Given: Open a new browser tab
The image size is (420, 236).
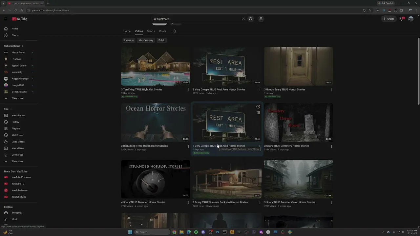Looking at the screenshot, I should (48, 3).
